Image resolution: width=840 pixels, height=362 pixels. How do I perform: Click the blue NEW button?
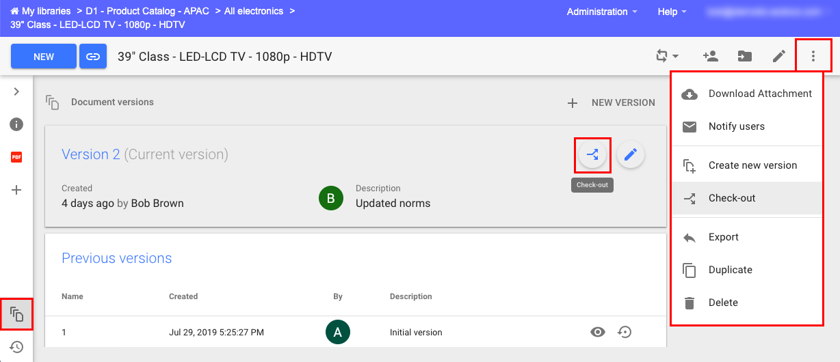tap(44, 57)
